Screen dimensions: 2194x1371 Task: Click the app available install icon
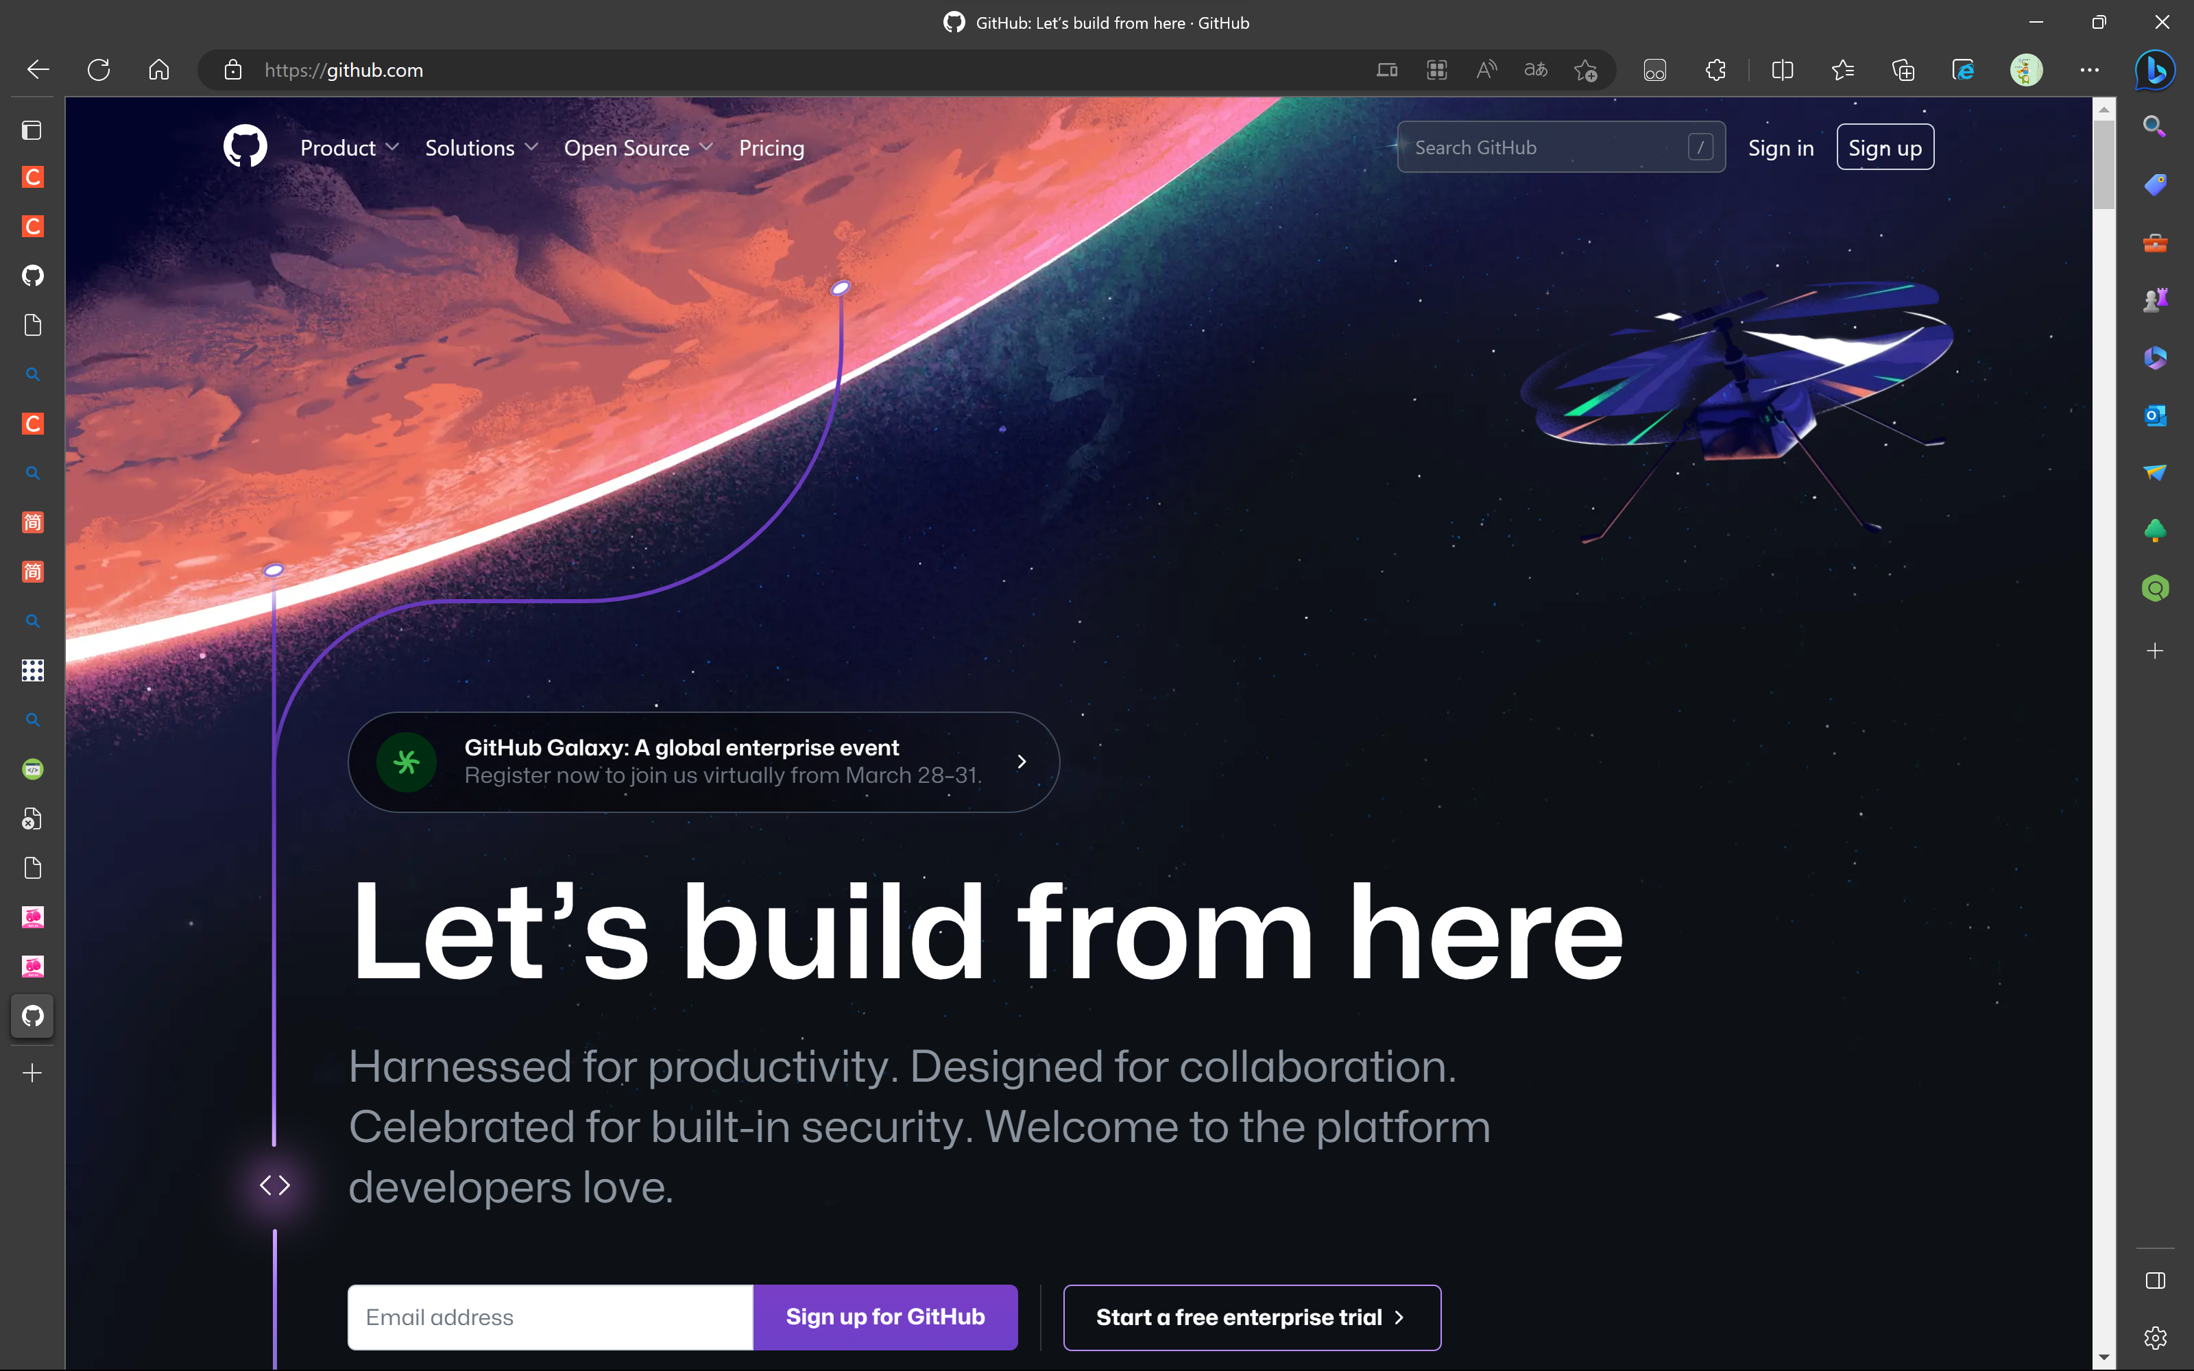pyautogui.click(x=1386, y=70)
